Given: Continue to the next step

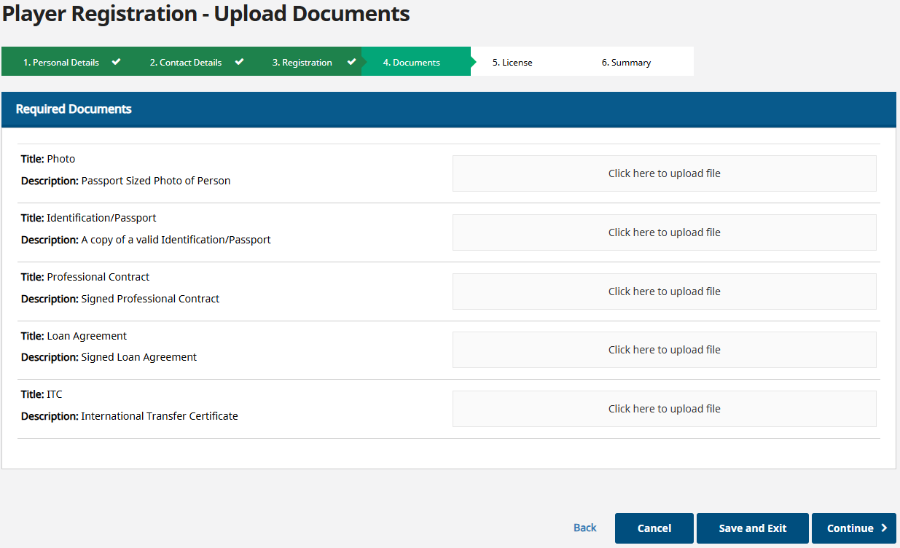Looking at the screenshot, I should click(x=854, y=528).
